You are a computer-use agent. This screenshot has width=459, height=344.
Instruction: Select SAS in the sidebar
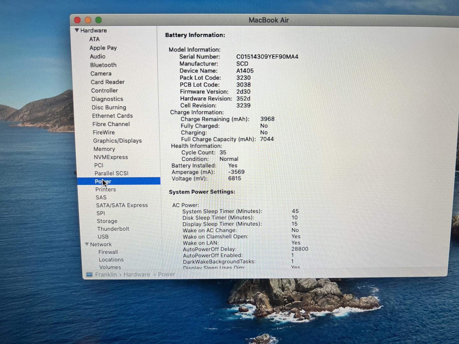(x=101, y=197)
